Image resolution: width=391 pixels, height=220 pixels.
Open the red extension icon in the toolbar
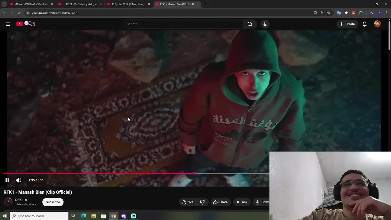tap(353, 13)
